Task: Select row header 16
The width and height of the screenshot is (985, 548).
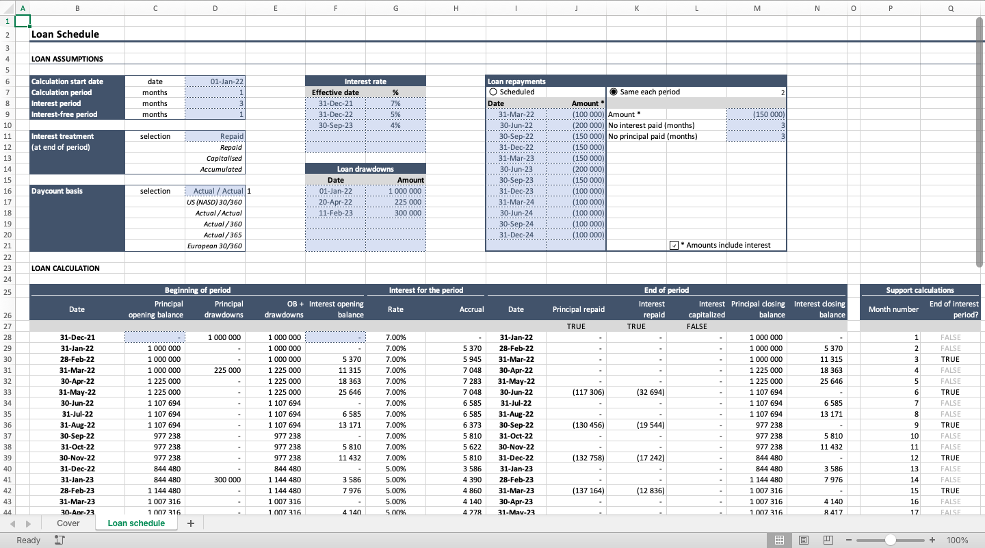Action: (7, 191)
